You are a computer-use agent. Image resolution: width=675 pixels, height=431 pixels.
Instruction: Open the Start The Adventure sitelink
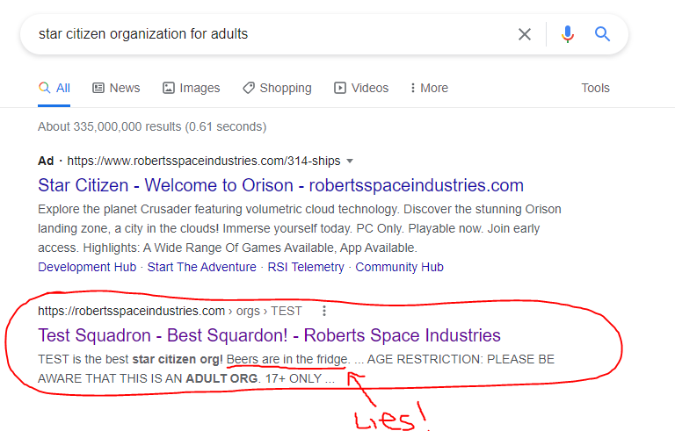201,267
